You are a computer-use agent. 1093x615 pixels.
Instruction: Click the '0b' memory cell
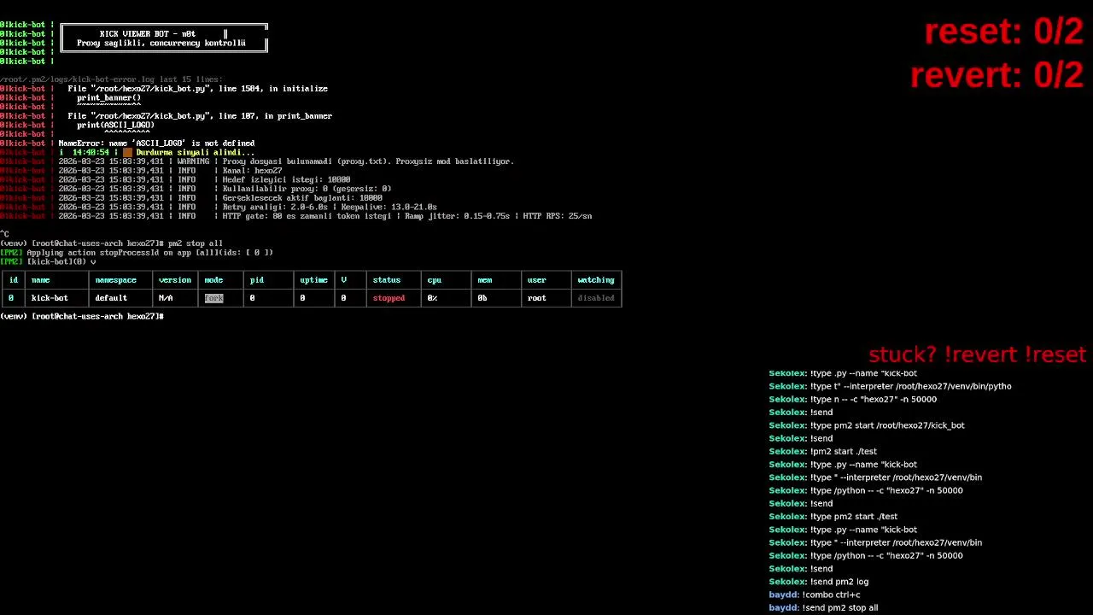pos(482,298)
